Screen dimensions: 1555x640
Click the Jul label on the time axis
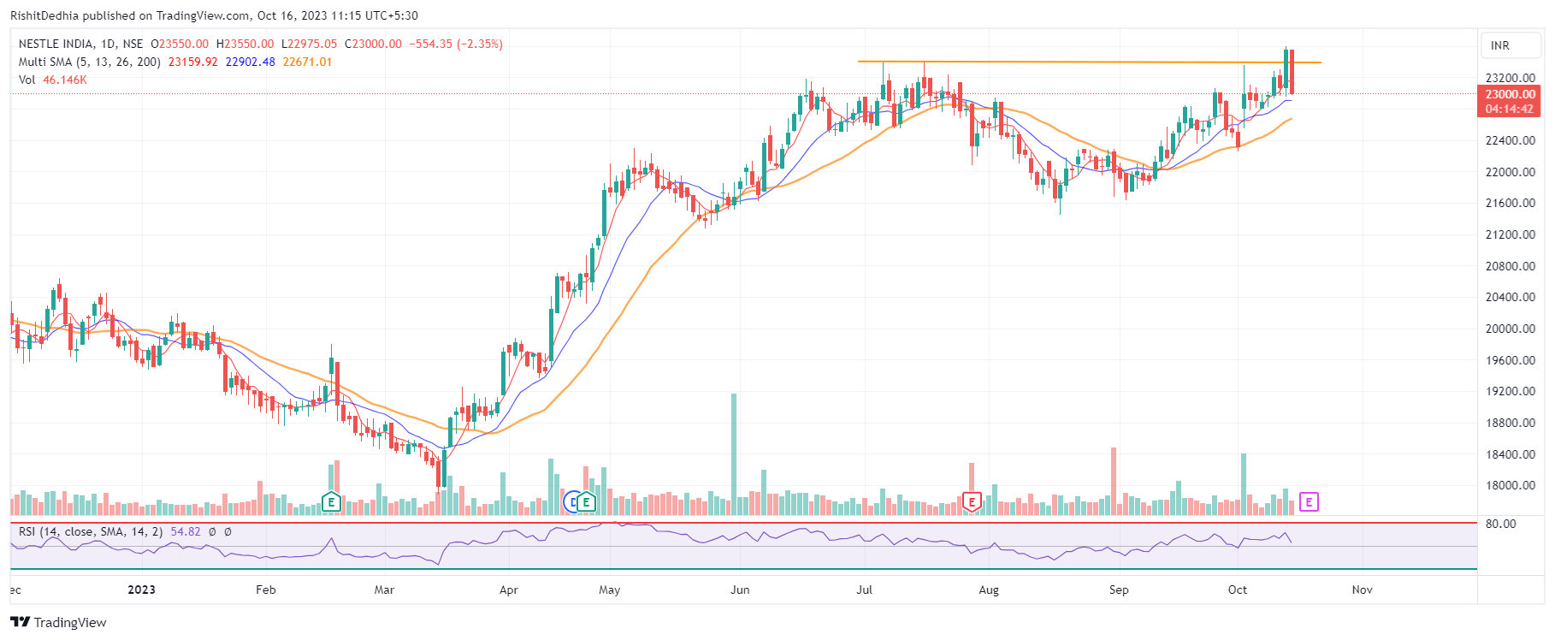864,590
